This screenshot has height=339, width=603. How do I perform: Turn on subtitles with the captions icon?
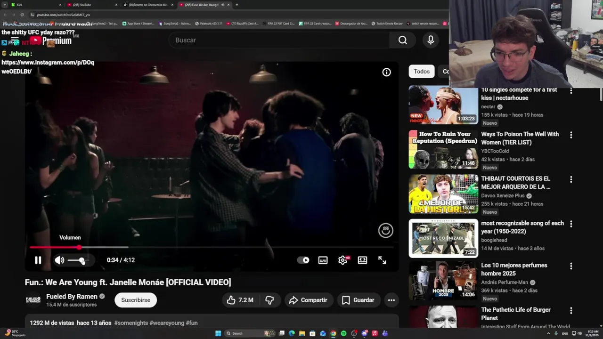(x=323, y=260)
